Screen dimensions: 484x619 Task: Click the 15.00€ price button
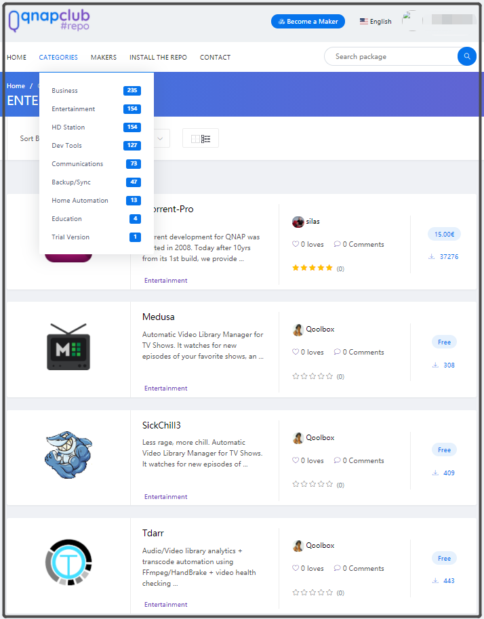click(444, 234)
